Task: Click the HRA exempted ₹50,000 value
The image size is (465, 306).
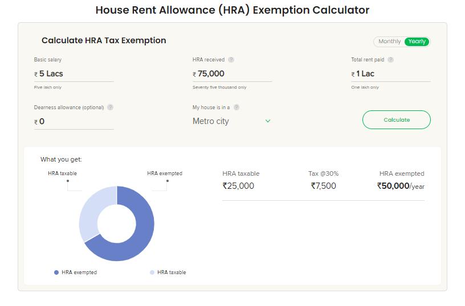Action: coord(393,186)
